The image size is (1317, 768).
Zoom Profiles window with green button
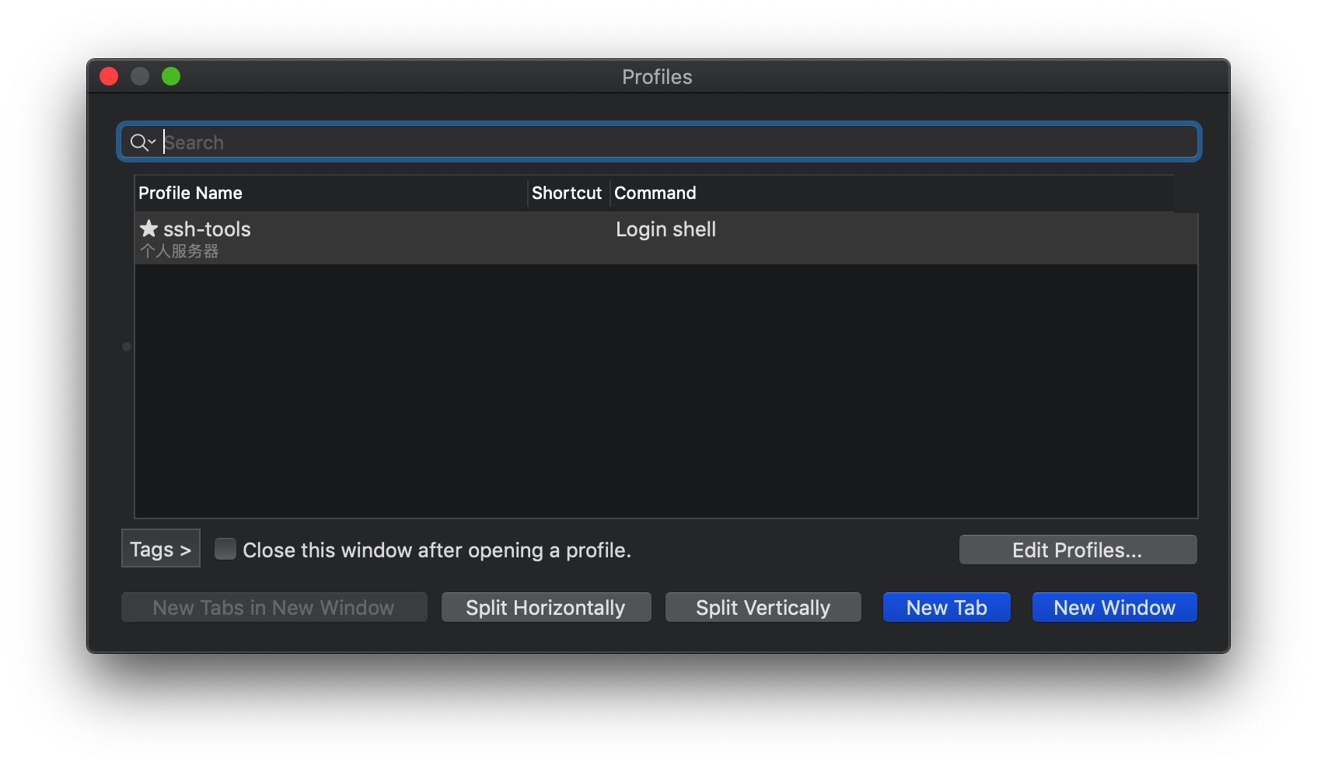(x=171, y=76)
